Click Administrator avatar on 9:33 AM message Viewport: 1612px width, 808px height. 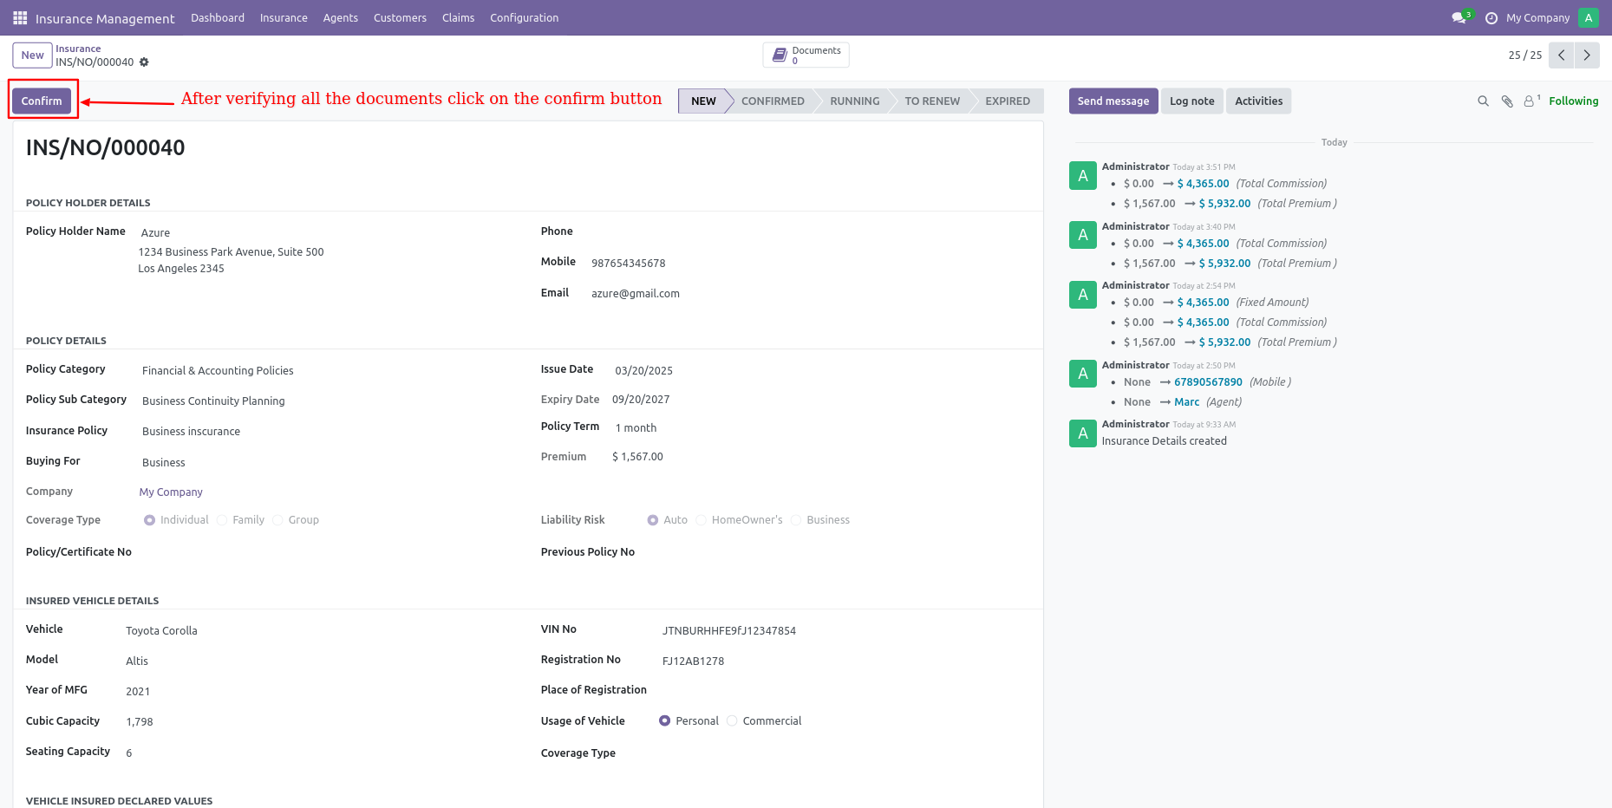click(1083, 433)
